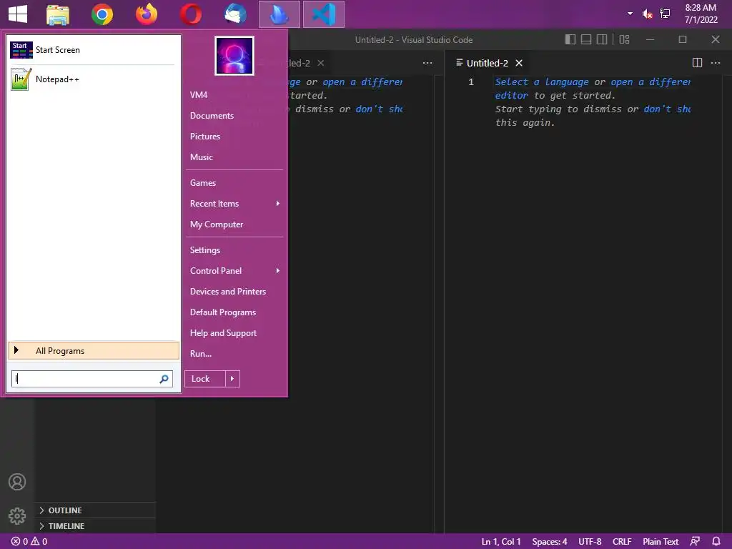
Task: Click Ln 1, Col 1 status item
Action: 501,542
